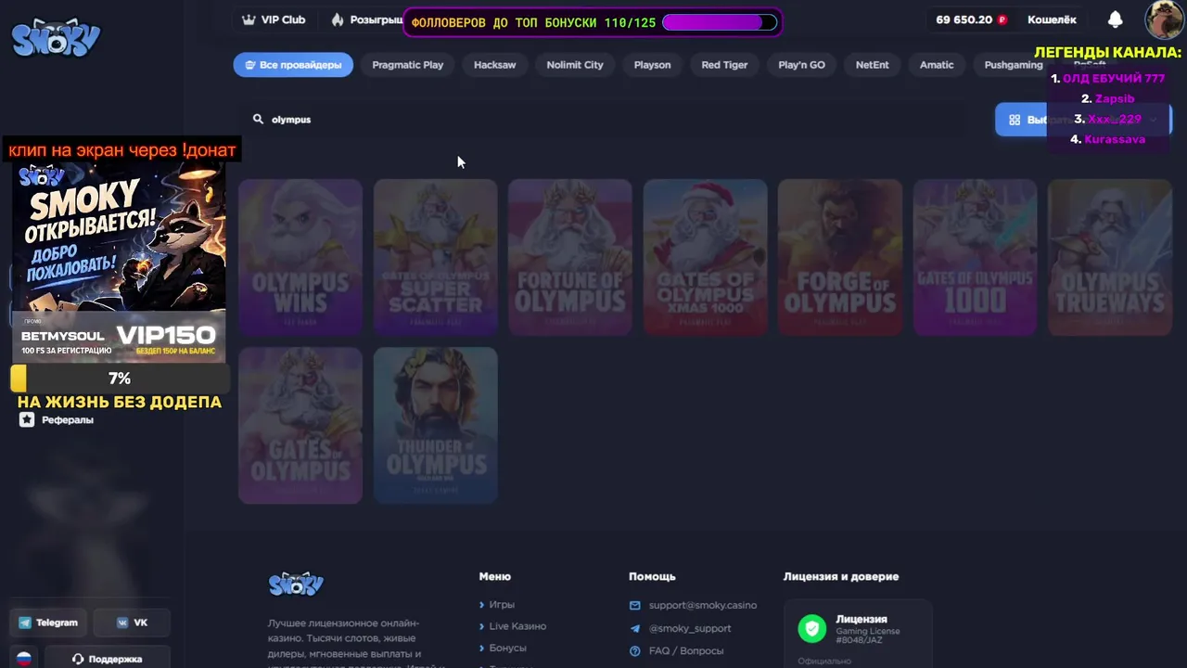The width and height of the screenshot is (1187, 668).
Task: Open Бонусы in footer menu
Action: (507, 648)
